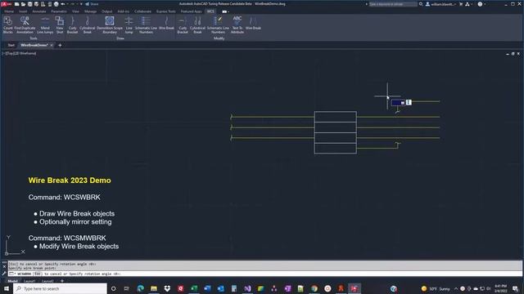The image size is (524, 294).
Task: Open the Help question mark menu
Action: click(480, 4)
